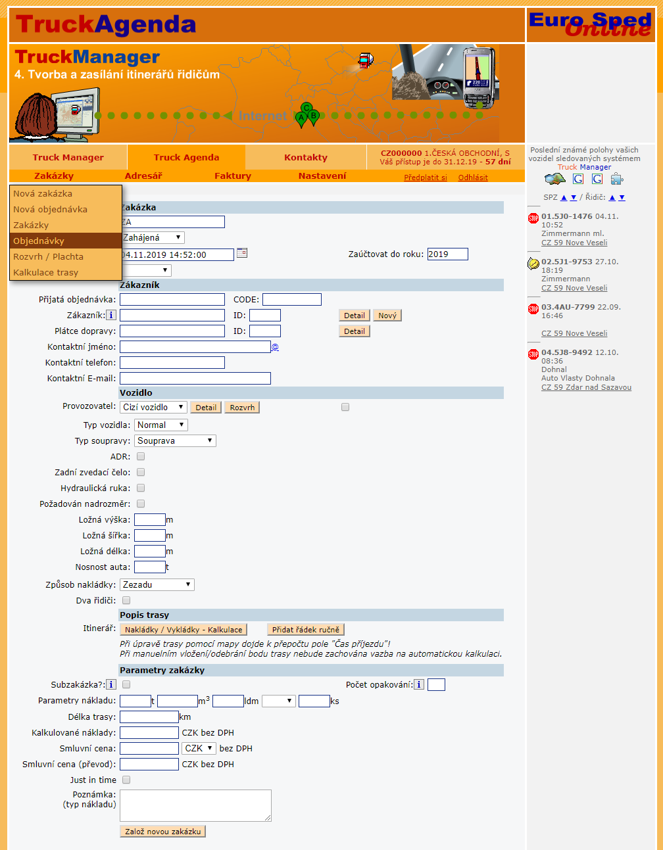663x850 pixels.
Task: Focus the Poznámka text area
Action: click(x=195, y=805)
